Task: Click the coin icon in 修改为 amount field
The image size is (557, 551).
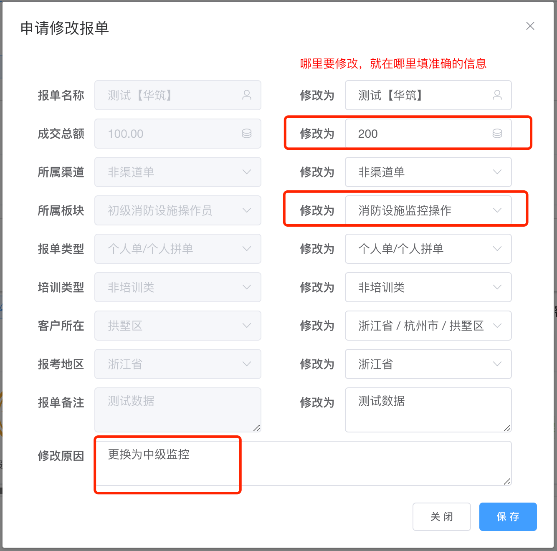Action: tap(497, 134)
